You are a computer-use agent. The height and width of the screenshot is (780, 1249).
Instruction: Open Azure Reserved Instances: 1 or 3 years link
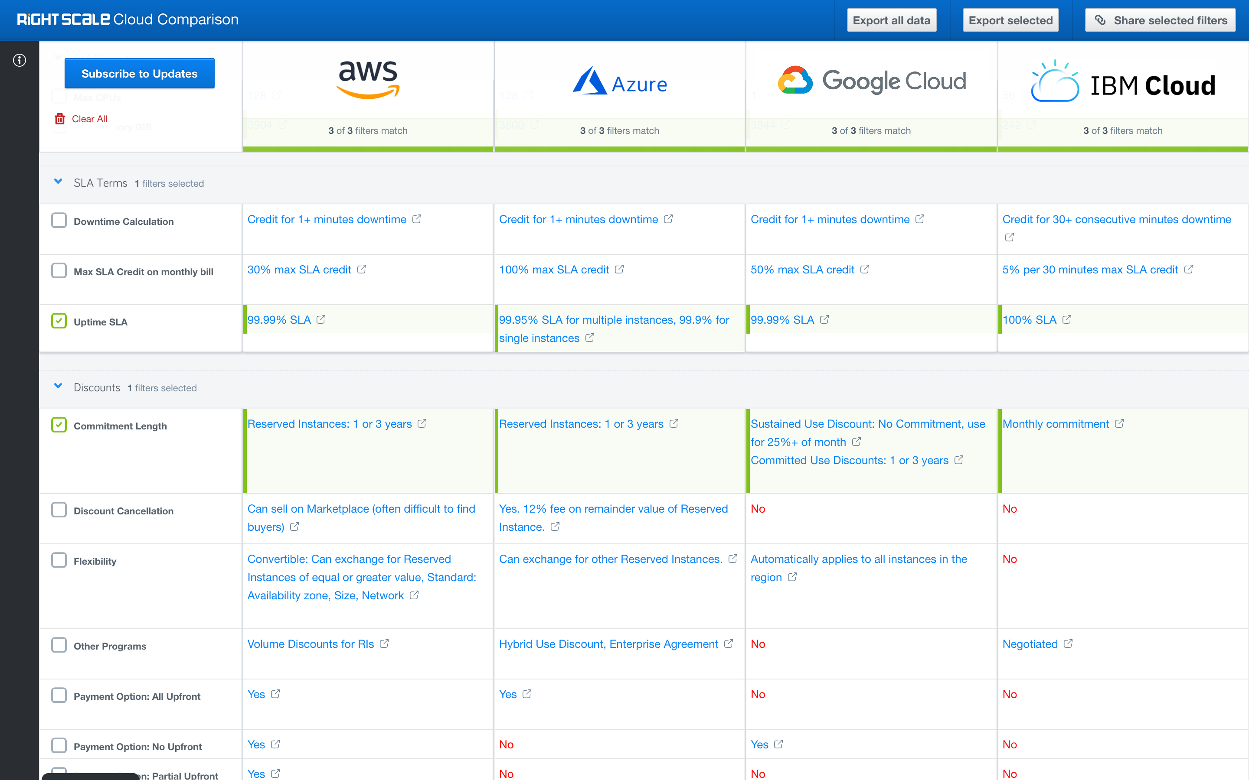(x=581, y=423)
